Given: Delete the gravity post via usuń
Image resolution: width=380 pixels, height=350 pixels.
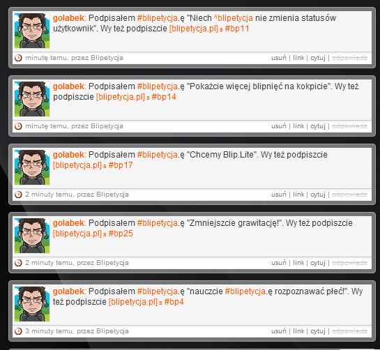Looking at the screenshot, I should coord(279,263).
